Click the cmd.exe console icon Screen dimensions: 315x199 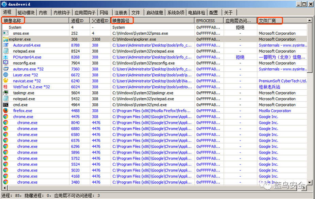[x=6, y=105]
